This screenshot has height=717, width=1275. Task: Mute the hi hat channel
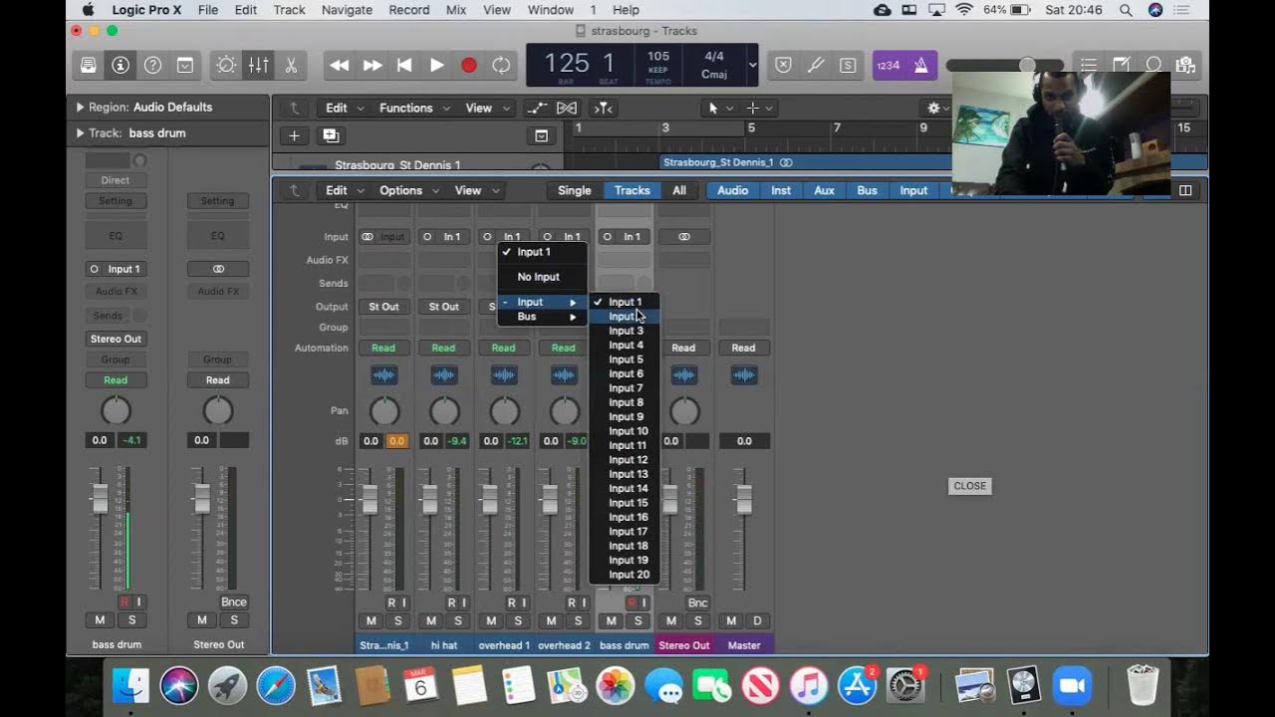click(x=431, y=621)
